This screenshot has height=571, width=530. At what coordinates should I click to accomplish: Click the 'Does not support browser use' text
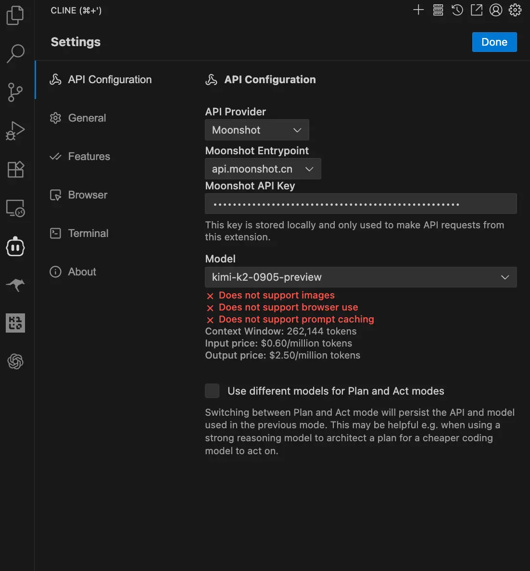click(289, 307)
